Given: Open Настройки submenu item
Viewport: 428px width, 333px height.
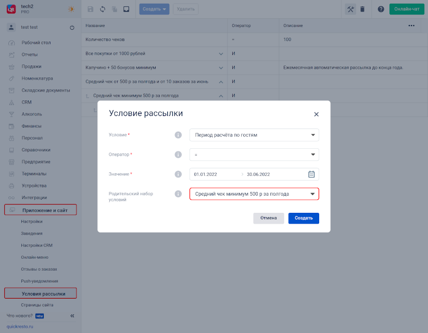Looking at the screenshot, I should [32, 222].
